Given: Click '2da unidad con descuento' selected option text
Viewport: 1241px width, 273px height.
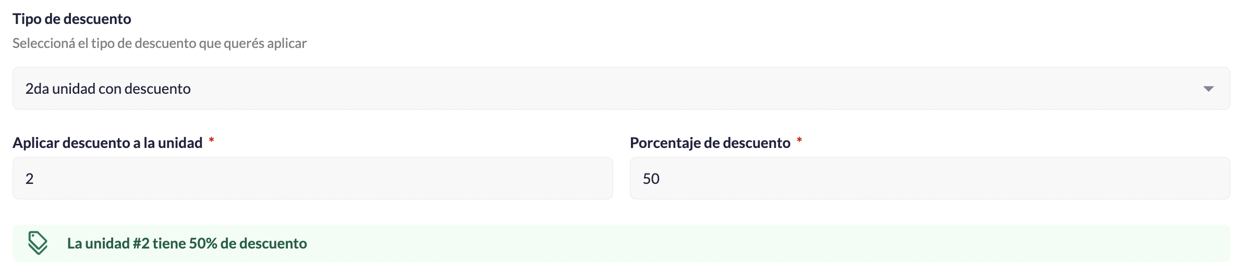Looking at the screenshot, I should (x=108, y=89).
